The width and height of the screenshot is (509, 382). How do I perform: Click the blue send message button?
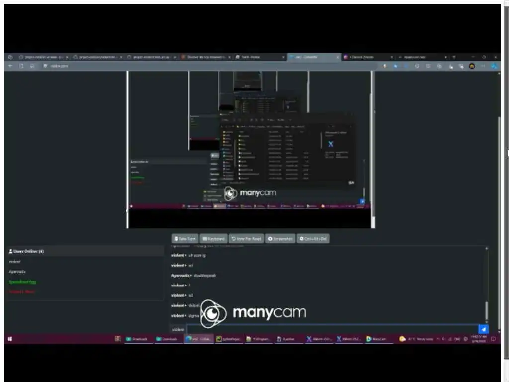coord(483,329)
